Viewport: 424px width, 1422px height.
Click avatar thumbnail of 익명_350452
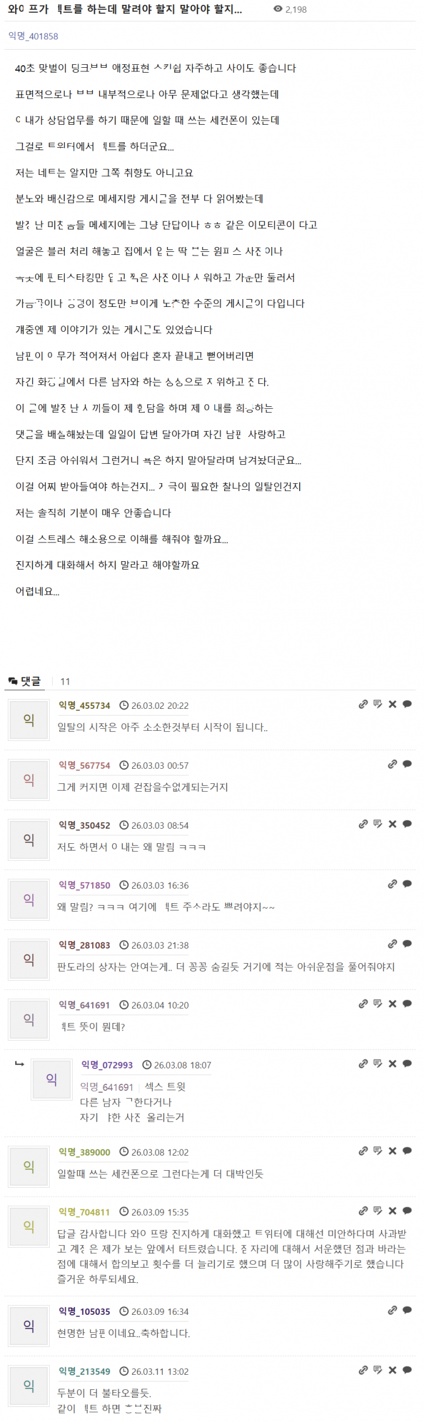point(28,840)
